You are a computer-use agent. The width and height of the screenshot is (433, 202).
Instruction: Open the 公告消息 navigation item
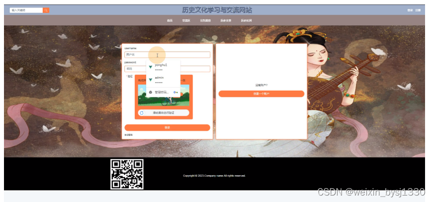tap(205, 20)
